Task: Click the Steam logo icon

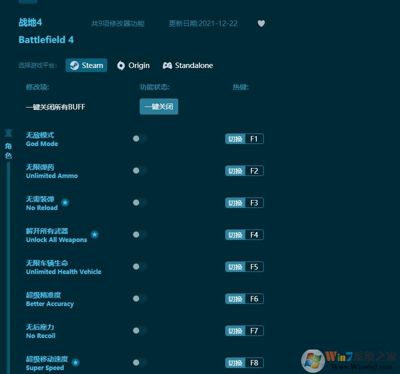Action: coord(75,65)
